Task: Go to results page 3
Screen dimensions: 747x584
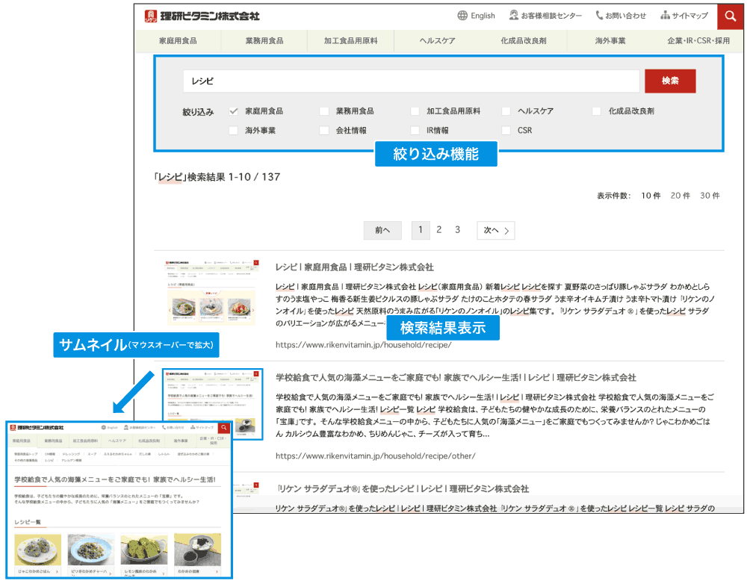Action: [x=458, y=230]
